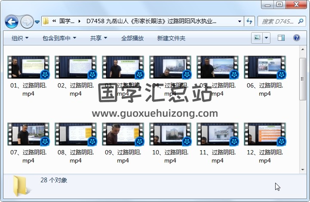This screenshot has height=202, width=310.
Task: Click the scrollbar up arrow
Action: [x=303, y=49]
